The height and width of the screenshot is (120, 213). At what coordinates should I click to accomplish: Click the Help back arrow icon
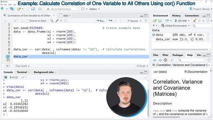click(x=154, y=60)
